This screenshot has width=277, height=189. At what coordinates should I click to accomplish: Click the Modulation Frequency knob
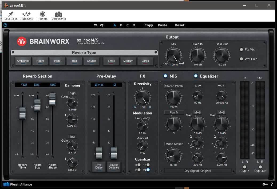click(x=143, y=126)
